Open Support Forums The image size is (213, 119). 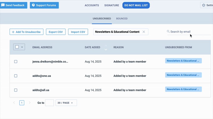(44, 5)
